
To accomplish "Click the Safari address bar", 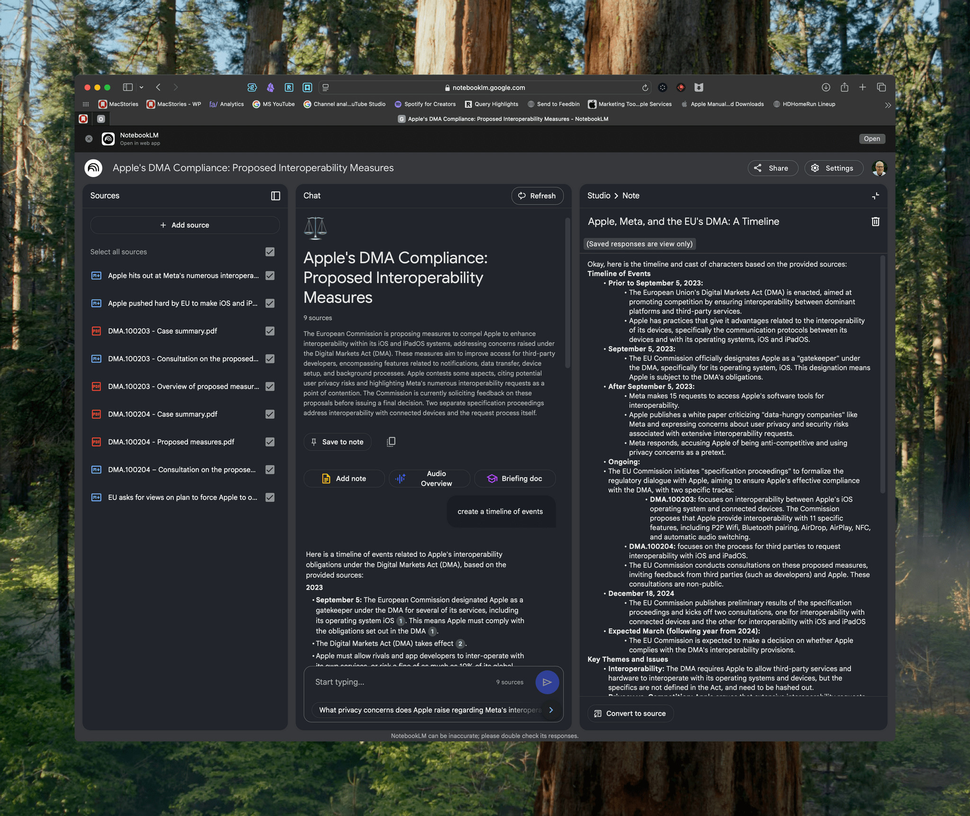I will coord(485,88).
